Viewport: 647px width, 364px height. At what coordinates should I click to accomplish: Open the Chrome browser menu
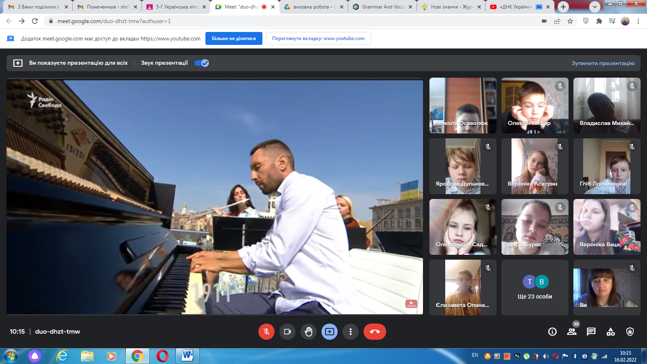click(638, 21)
